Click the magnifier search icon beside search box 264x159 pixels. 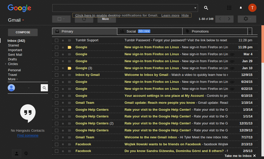click(206, 8)
